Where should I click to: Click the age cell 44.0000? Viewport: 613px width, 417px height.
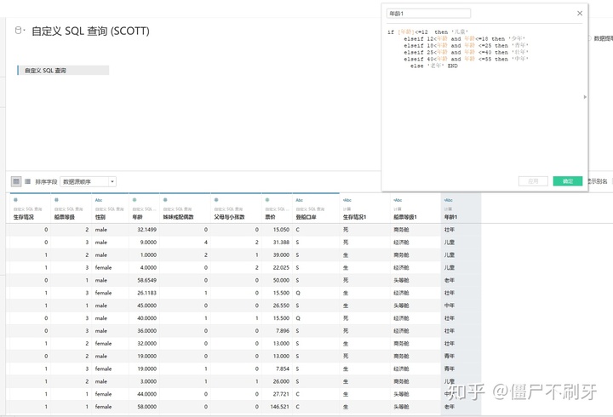[x=146, y=394]
